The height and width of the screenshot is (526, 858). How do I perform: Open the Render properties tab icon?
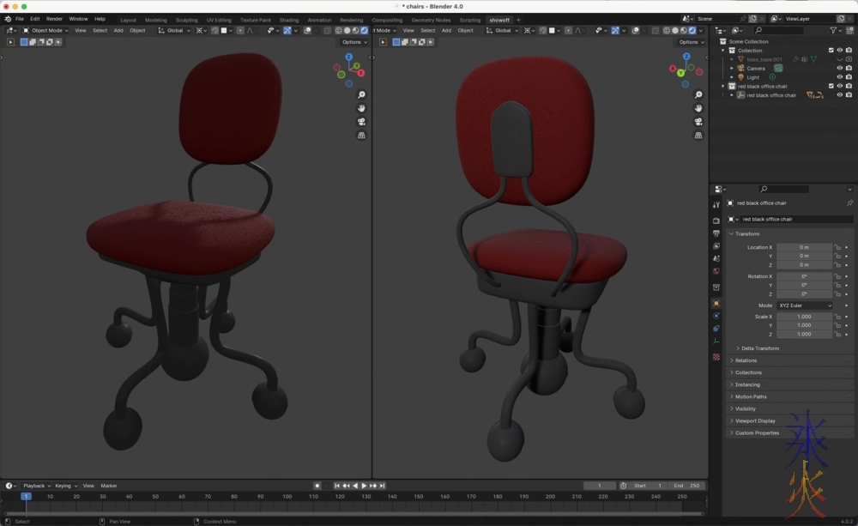click(x=716, y=221)
